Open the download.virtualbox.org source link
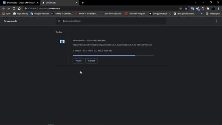The height and width of the screenshot is (125, 222). click(112, 45)
